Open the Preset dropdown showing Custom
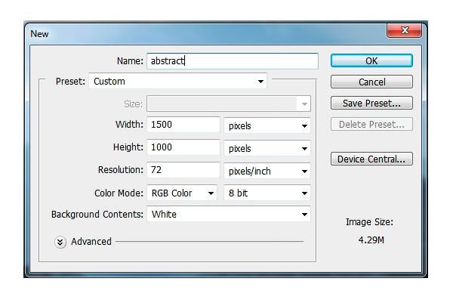The image size is (453, 303). [x=177, y=82]
